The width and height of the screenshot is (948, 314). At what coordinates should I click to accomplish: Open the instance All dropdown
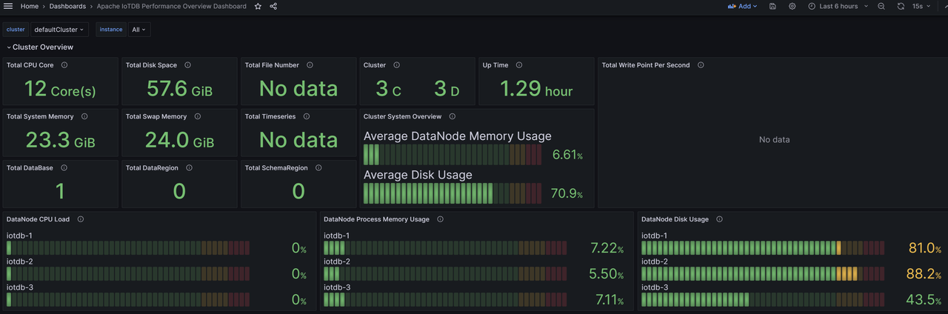coord(138,30)
